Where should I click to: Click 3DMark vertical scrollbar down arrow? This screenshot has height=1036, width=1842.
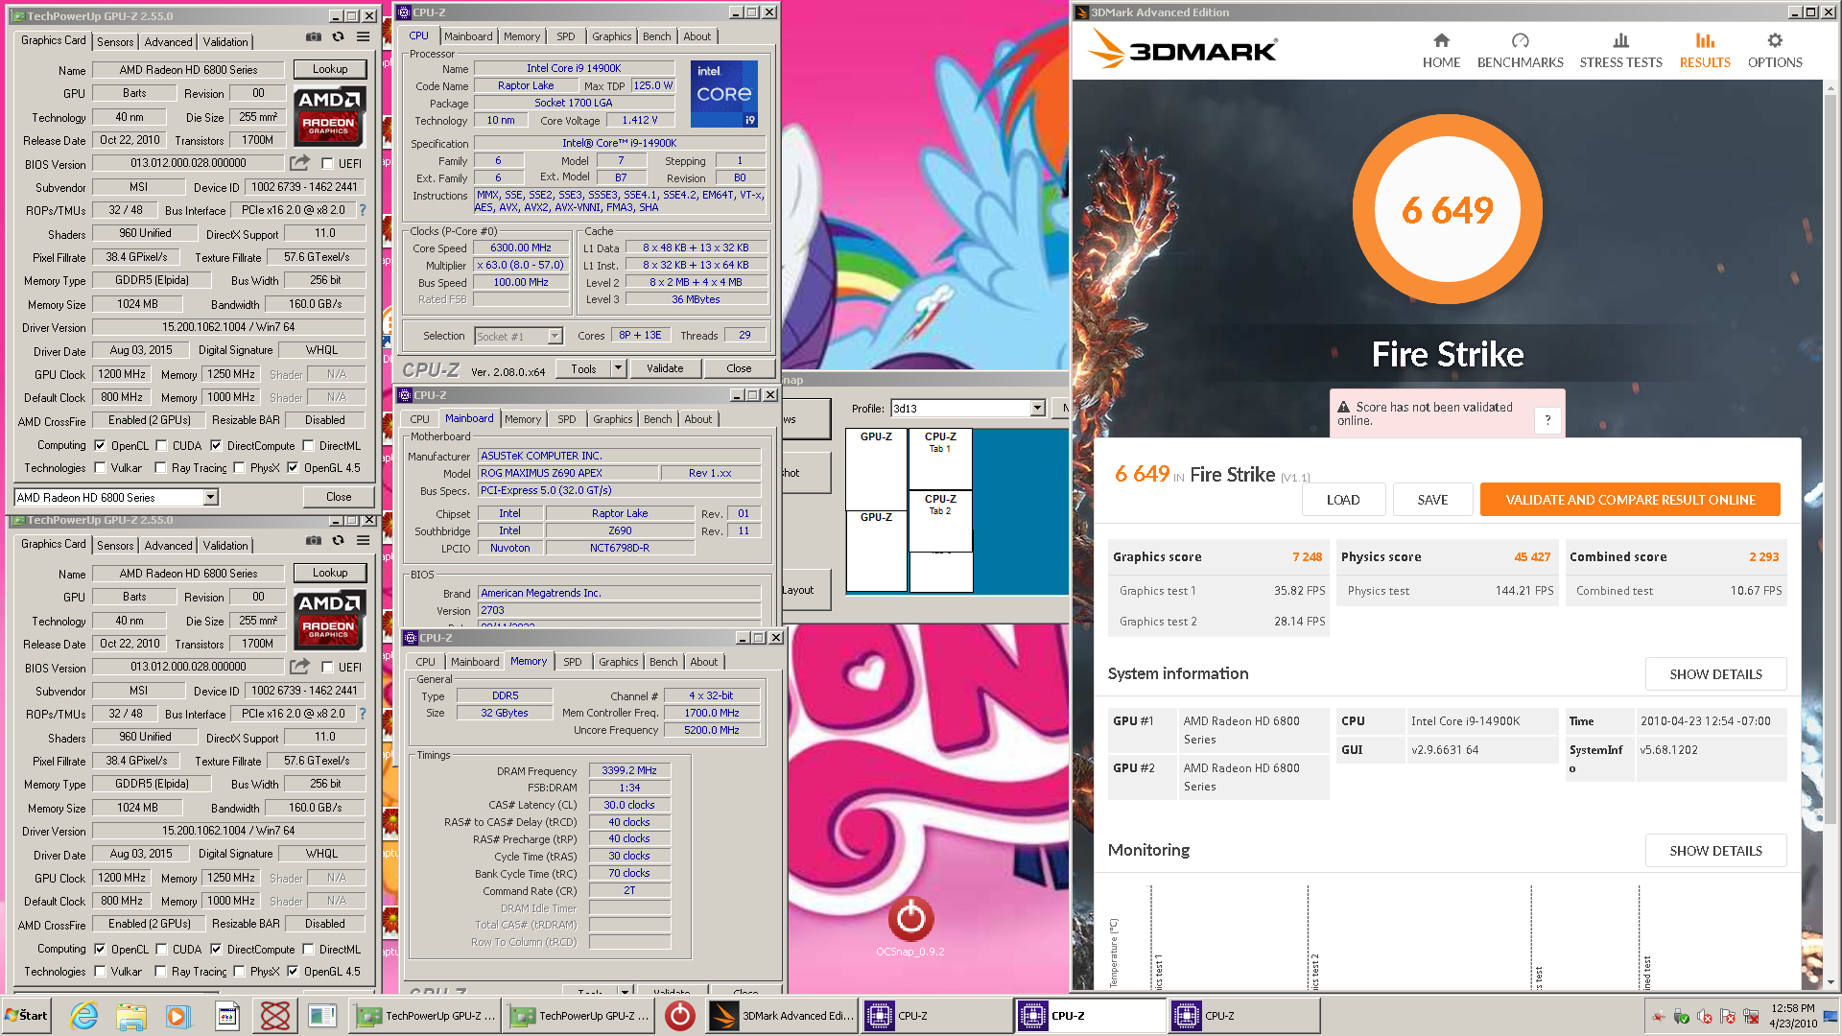point(1830,982)
